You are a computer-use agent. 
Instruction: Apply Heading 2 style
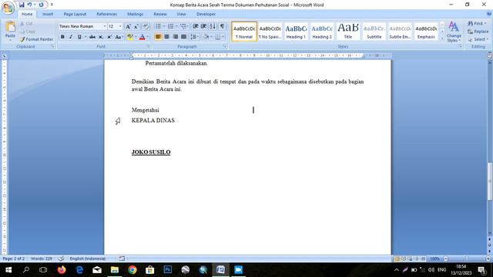pyautogui.click(x=322, y=32)
